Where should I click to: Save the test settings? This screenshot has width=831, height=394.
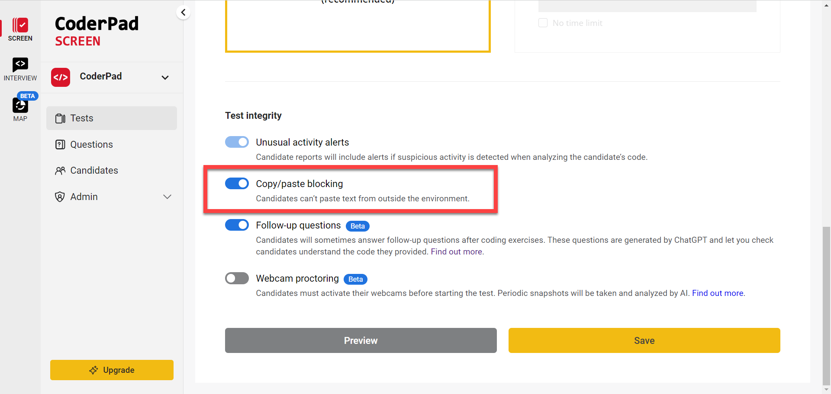[644, 340]
